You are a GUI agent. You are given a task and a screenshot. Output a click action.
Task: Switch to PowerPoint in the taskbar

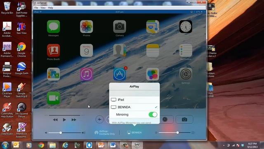[x=101, y=145]
